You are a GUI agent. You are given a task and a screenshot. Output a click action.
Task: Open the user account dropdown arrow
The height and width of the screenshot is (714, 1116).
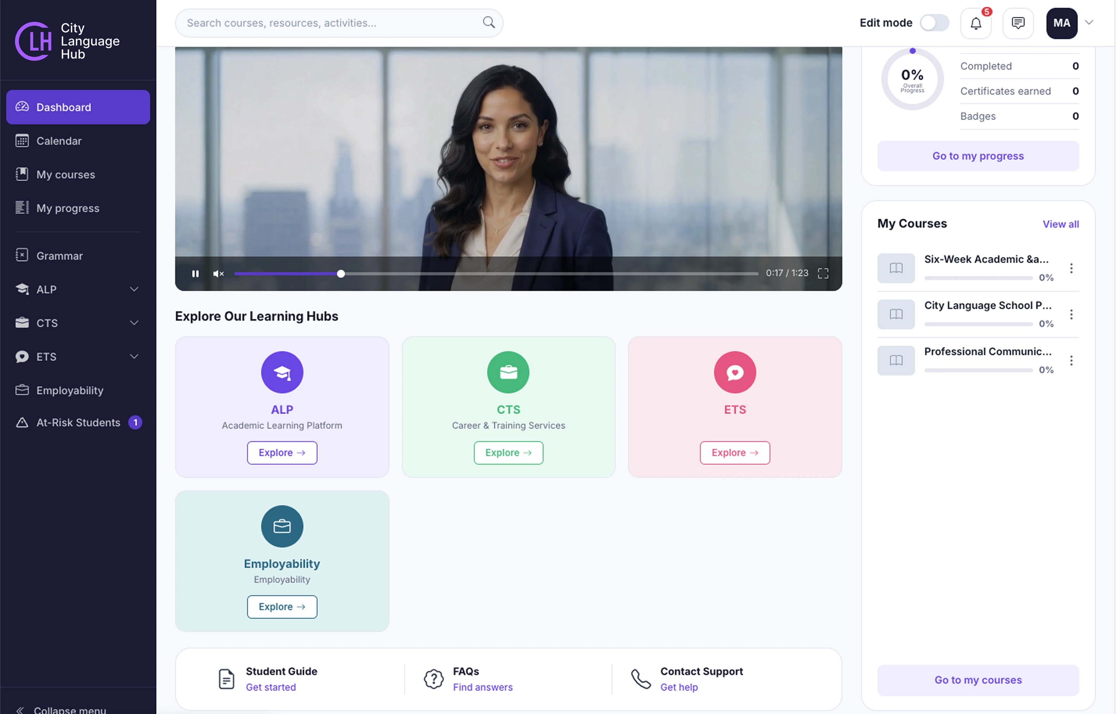tap(1089, 22)
